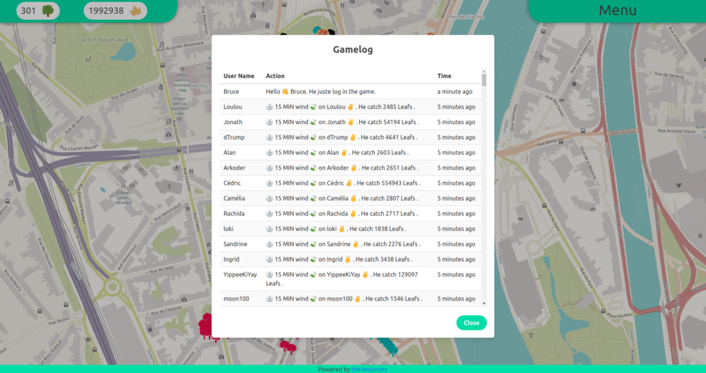Click 'He catch 554943 Leafs' text
The height and width of the screenshot is (373, 706).
pos(387,183)
